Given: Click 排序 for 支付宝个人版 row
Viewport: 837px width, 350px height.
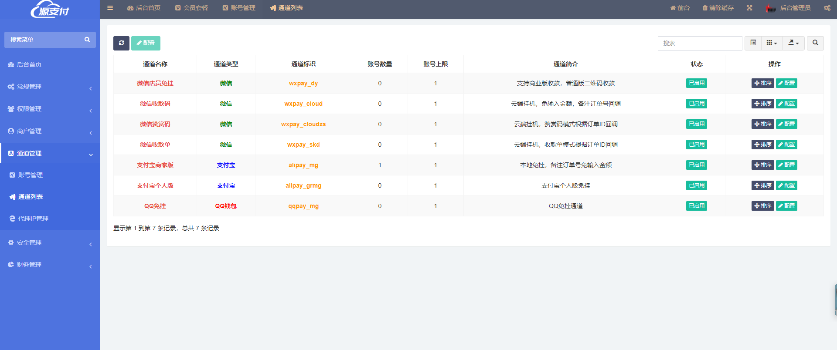Looking at the screenshot, I should pos(762,185).
